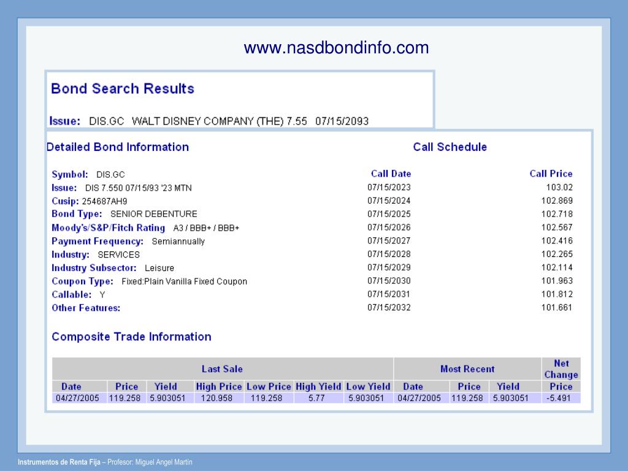Viewport: 628px width, 471px height.
Task: Click industry subsector Leisure
Action: click(159, 268)
